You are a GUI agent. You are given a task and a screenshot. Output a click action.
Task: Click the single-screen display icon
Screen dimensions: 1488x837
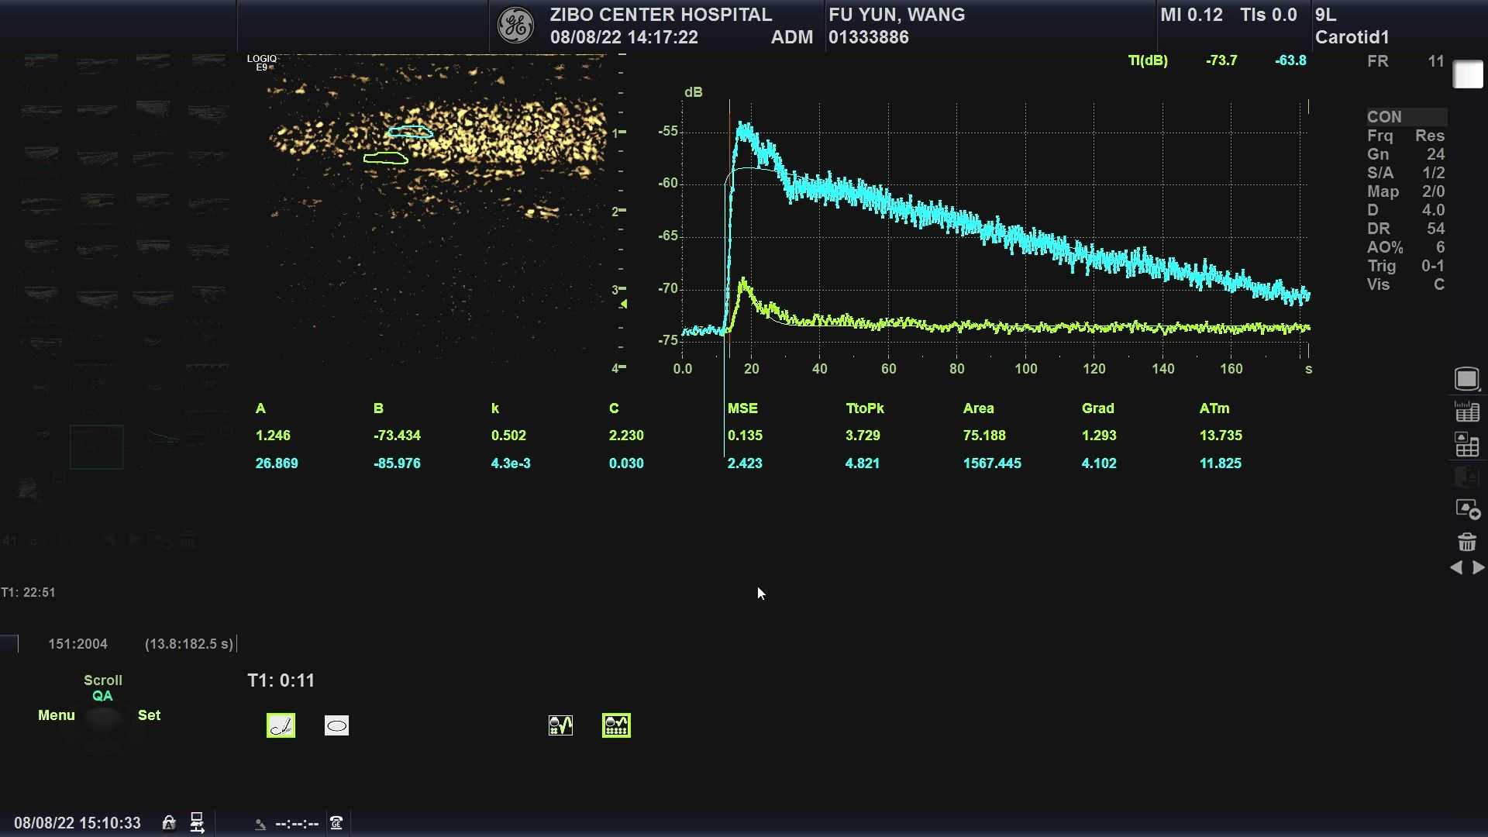tap(1466, 379)
